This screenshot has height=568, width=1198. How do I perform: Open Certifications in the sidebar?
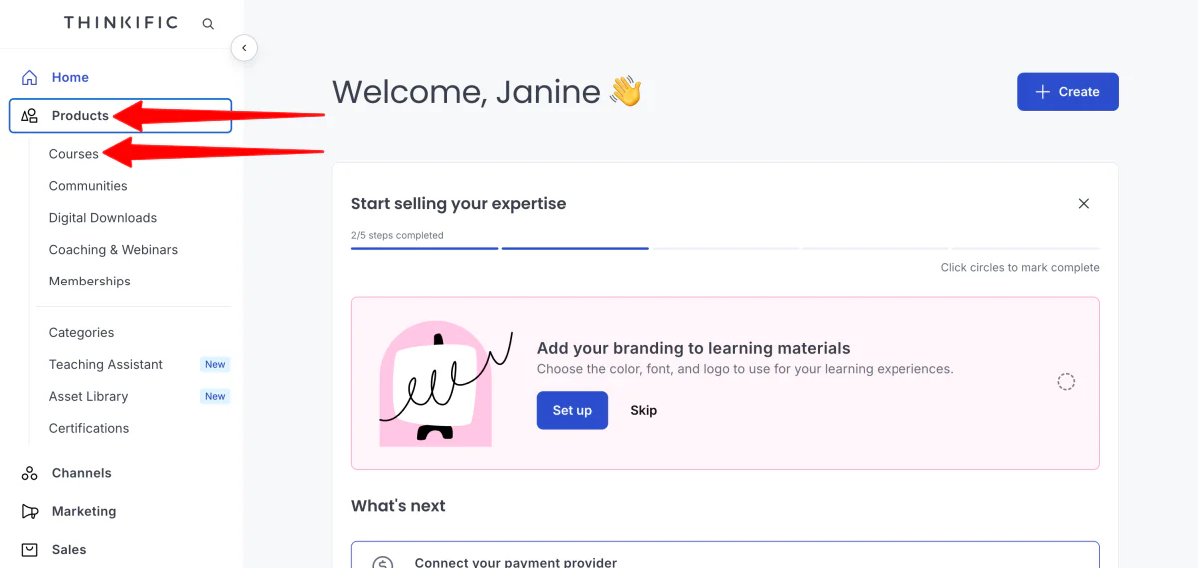click(x=89, y=429)
